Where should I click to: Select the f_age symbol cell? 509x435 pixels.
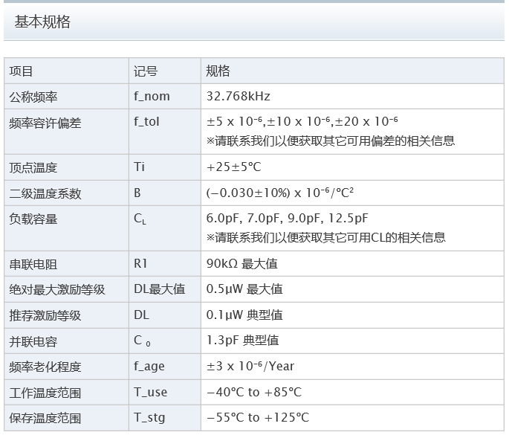coord(149,367)
